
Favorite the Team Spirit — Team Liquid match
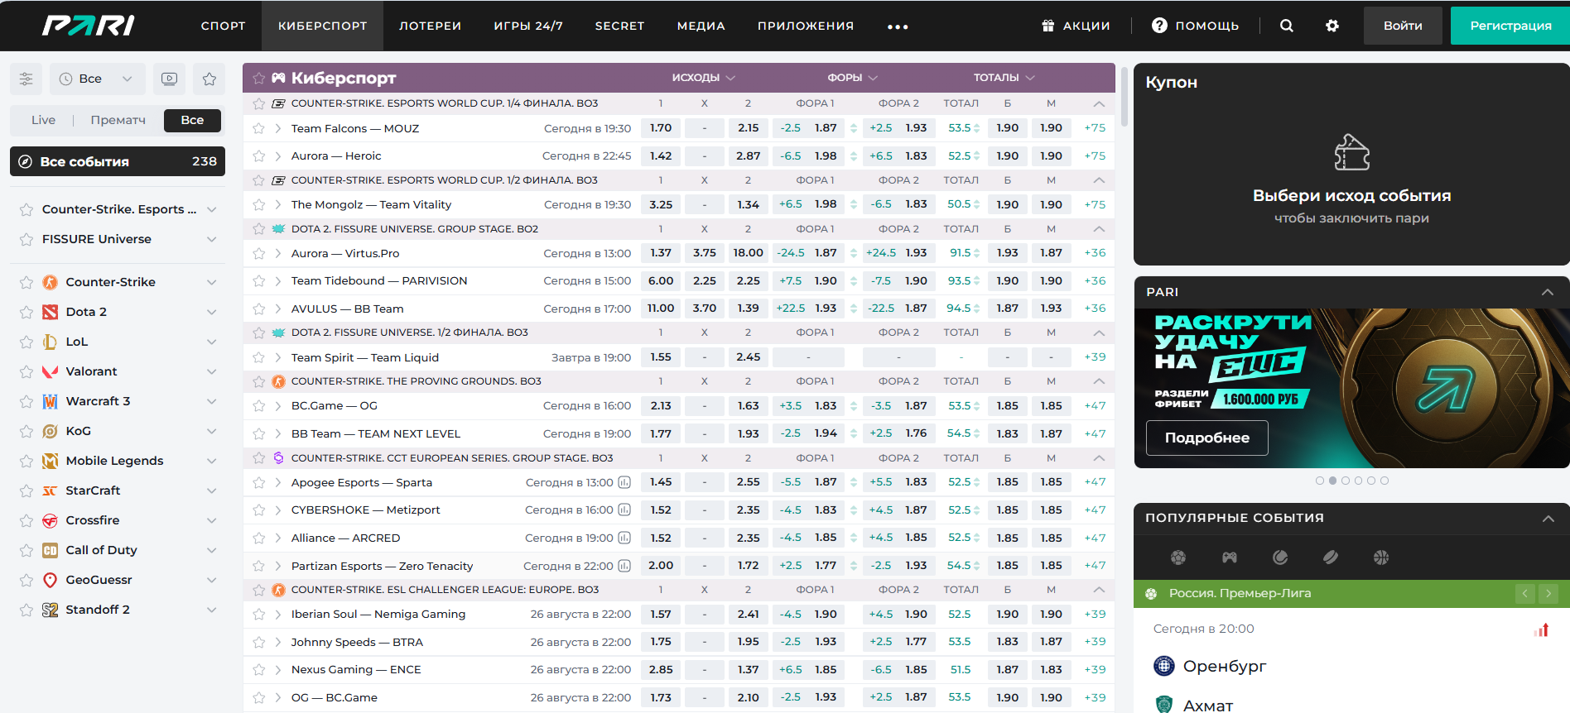258,357
